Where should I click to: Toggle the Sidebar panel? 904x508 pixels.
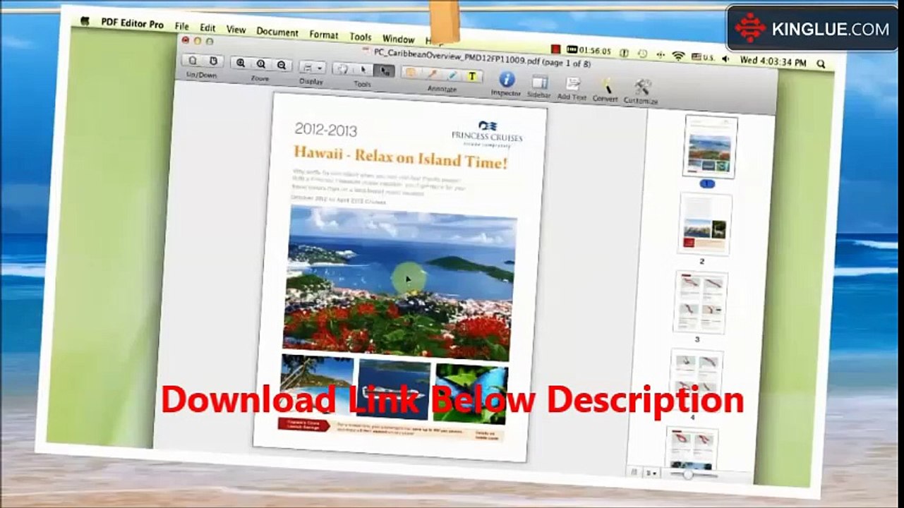539,85
